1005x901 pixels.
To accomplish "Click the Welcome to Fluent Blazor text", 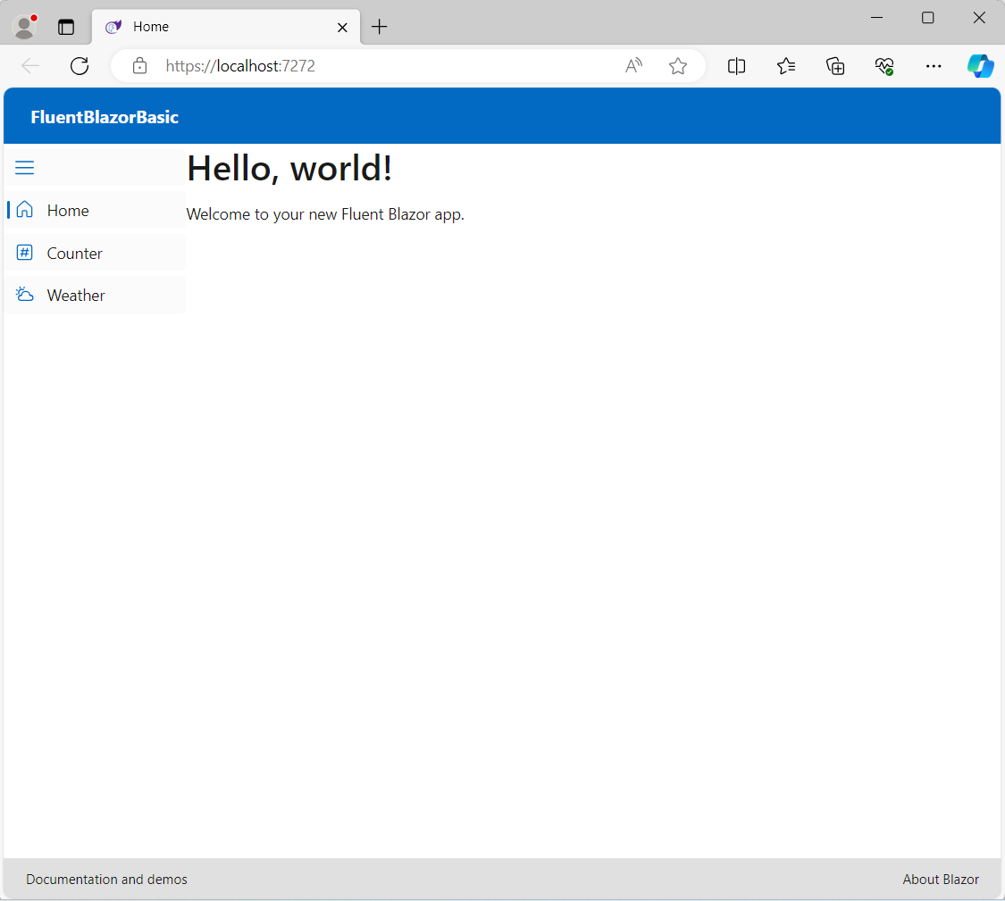I will [x=325, y=214].
